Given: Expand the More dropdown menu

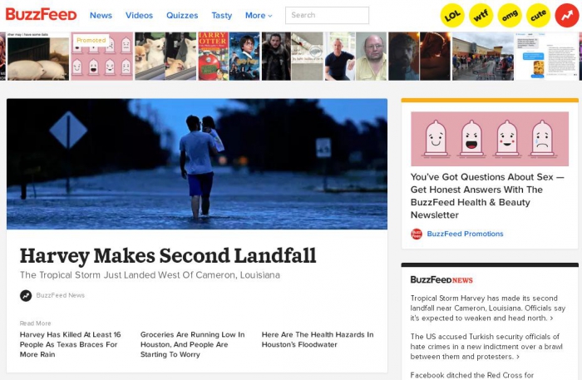Looking at the screenshot, I should pos(259,15).
